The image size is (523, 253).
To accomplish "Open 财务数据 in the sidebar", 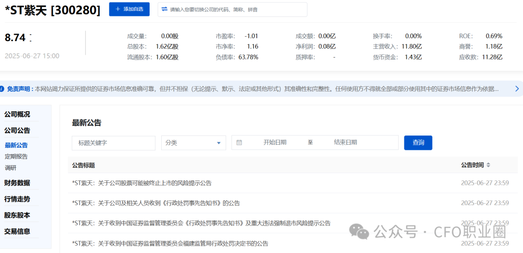I will [17, 183].
